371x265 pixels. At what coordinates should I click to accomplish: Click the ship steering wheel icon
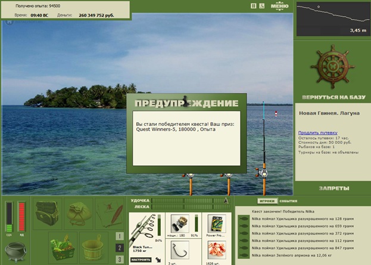coord(333,67)
